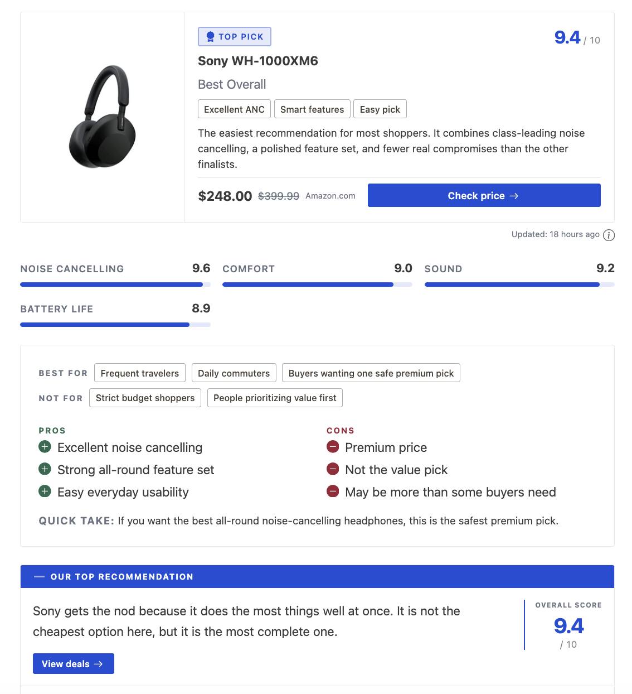This screenshot has width=632, height=694.
Task: Click the Sony WH-1000XM6 product image
Action: [102, 115]
